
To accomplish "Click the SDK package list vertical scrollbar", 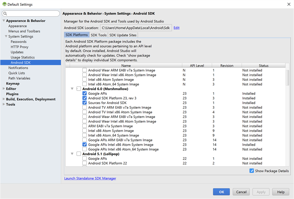I will tap(287, 78).
